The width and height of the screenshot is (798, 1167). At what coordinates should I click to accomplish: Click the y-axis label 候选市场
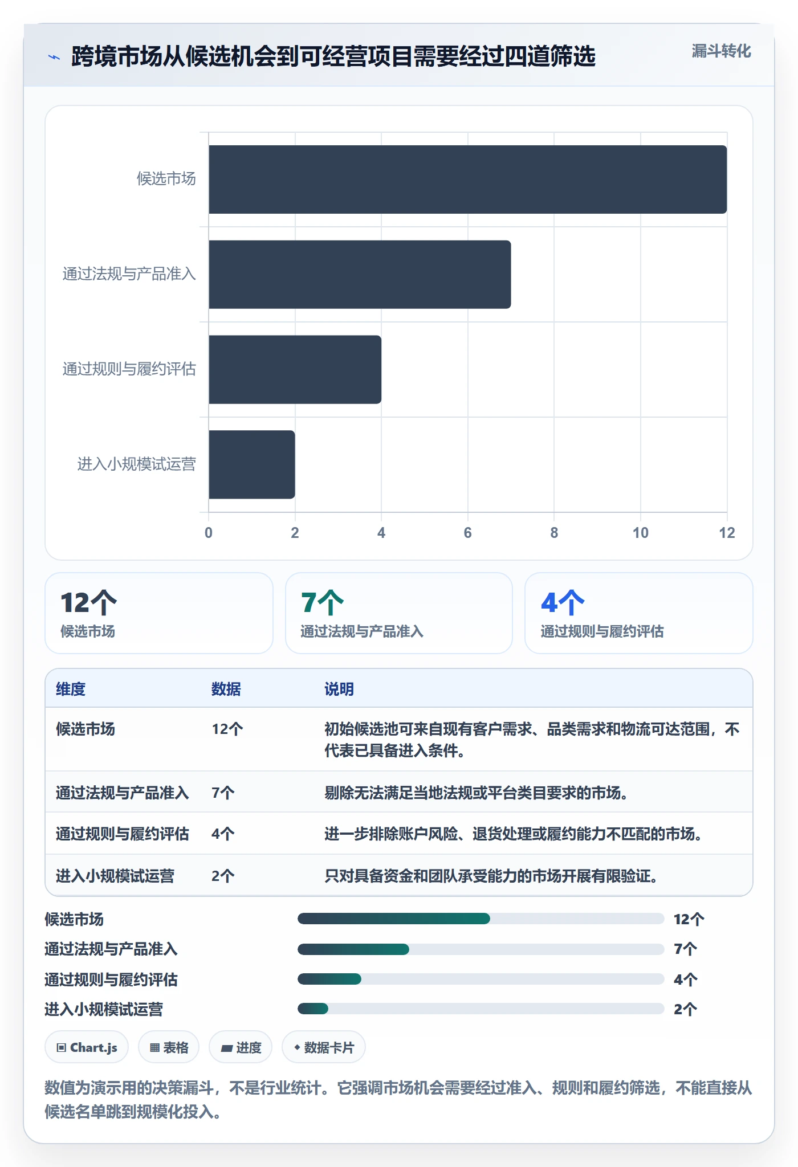pyautogui.click(x=166, y=179)
